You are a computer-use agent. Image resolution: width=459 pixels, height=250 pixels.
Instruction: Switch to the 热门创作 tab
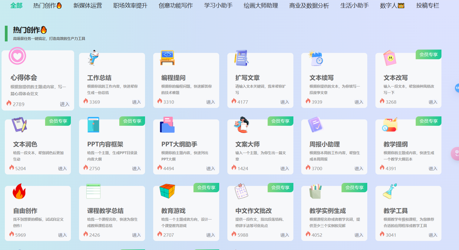[47, 5]
